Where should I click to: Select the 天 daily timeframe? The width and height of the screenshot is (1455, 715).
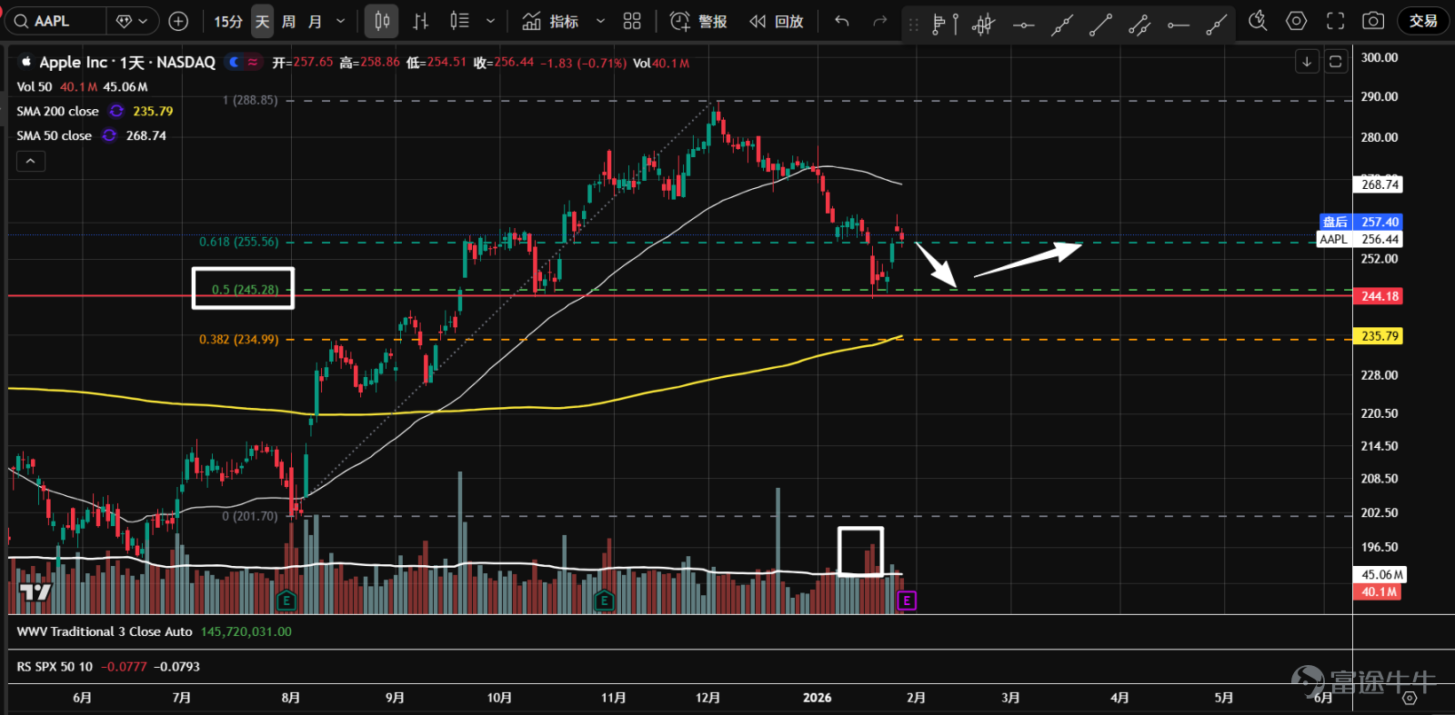263,21
